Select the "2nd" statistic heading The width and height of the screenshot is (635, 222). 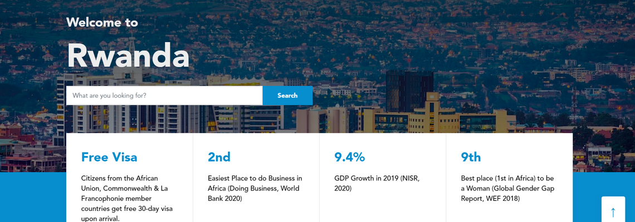click(x=219, y=157)
